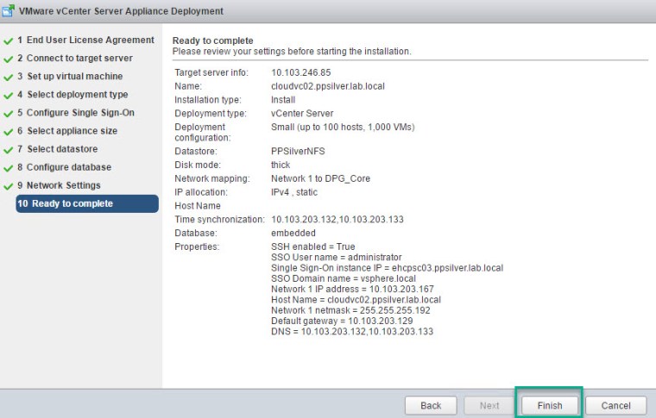Click the VMware vCenter window title icon

click(x=8, y=11)
